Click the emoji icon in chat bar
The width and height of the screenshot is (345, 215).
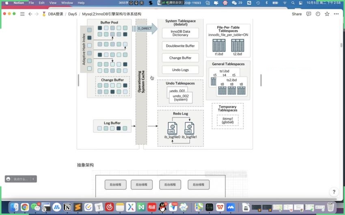[8, 179]
